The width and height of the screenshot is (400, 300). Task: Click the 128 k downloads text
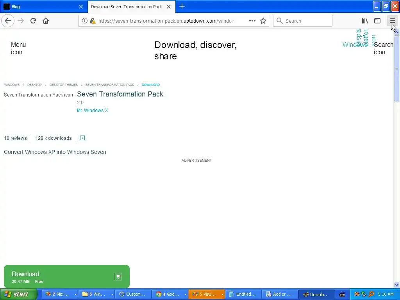tap(53, 138)
